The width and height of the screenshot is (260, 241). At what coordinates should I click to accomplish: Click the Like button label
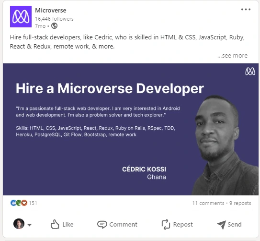68,225
